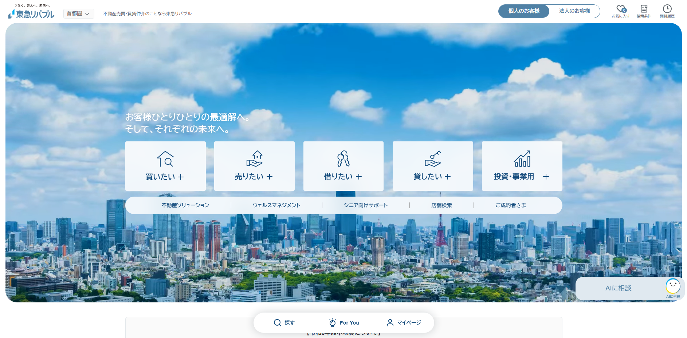Click the hand-holding-house 売りたい icon
Viewport: 687px width, 338px height.
tap(254, 159)
